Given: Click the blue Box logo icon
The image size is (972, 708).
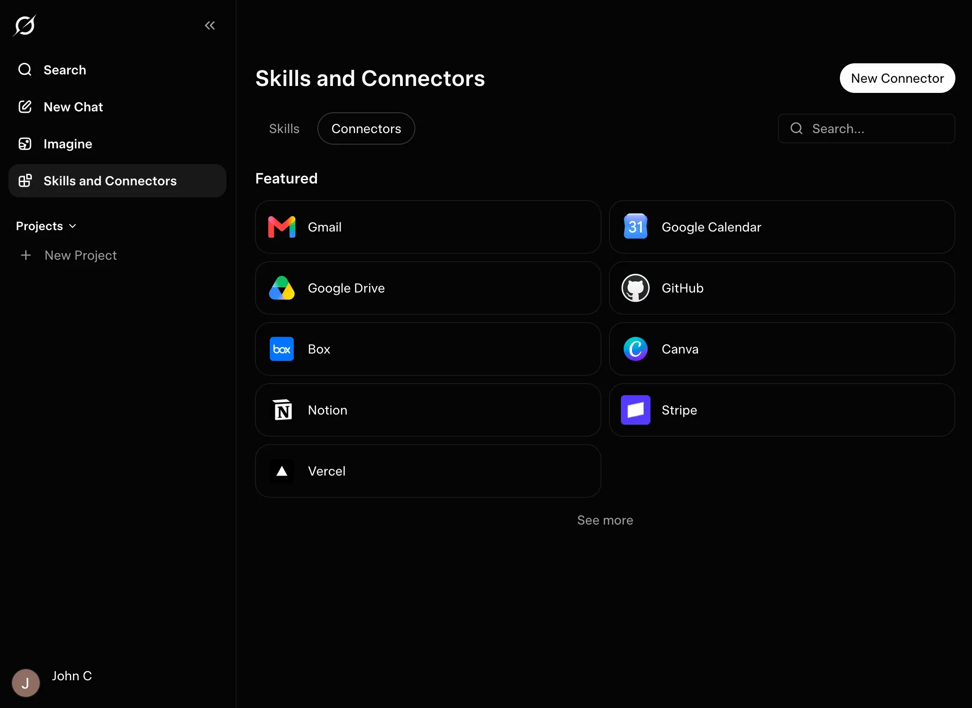Looking at the screenshot, I should 282,349.
